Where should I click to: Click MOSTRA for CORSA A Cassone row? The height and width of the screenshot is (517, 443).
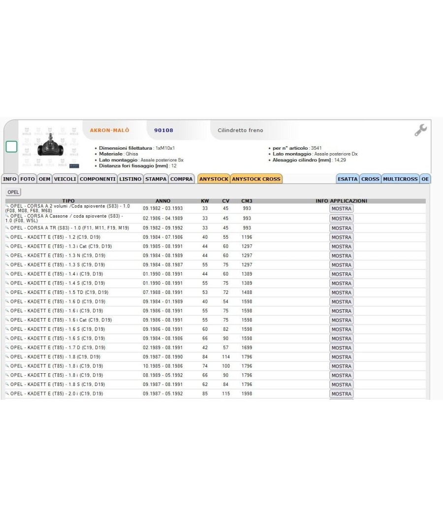342,219
